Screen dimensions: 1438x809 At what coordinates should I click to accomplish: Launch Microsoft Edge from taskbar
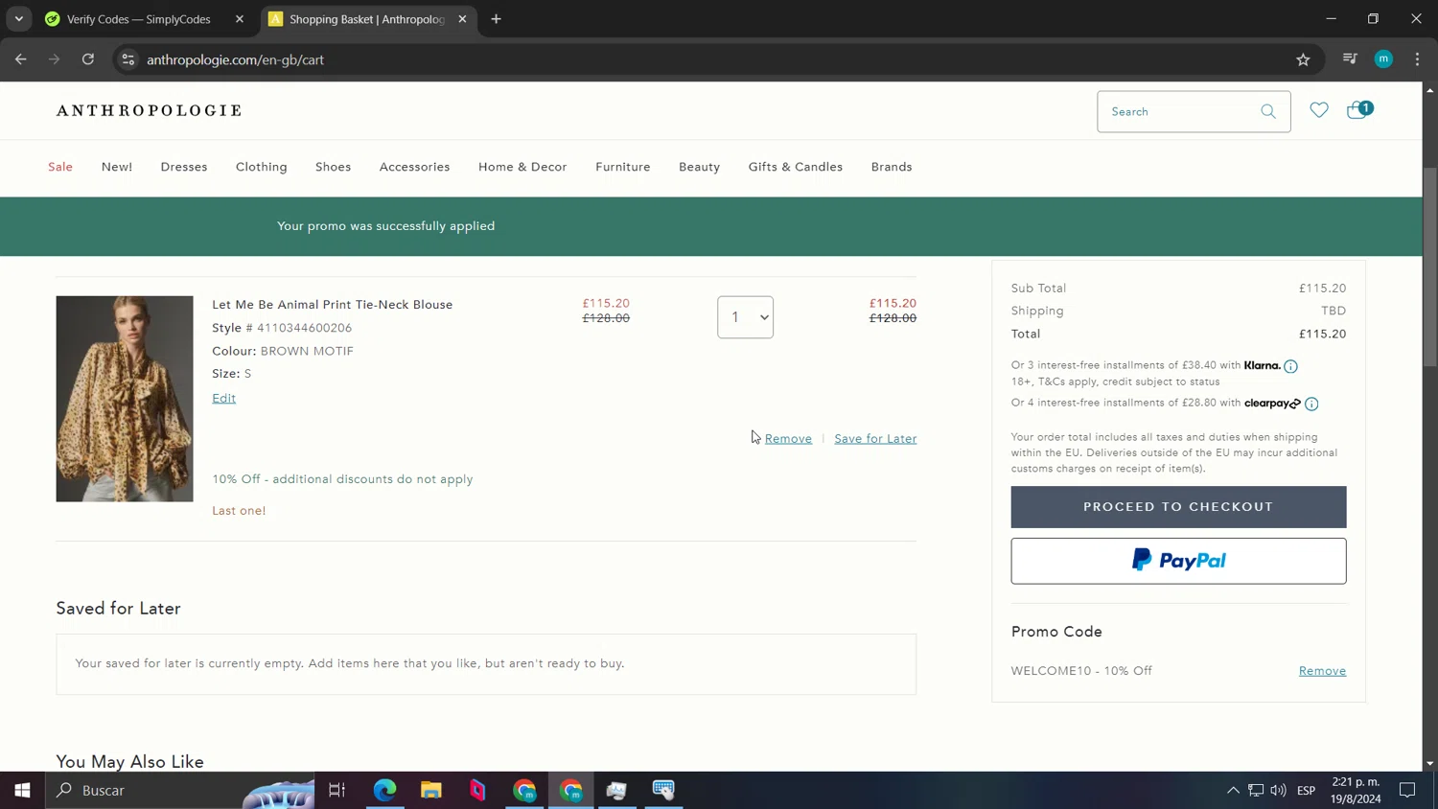(384, 791)
